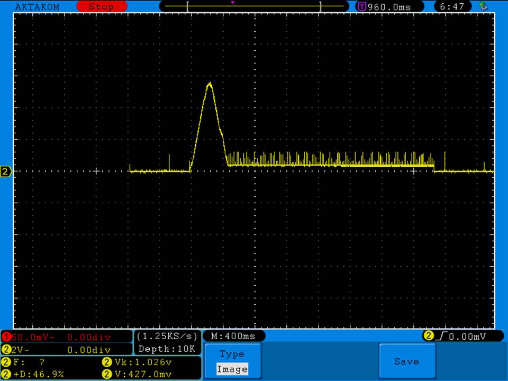The width and height of the screenshot is (508, 381).
Task: Click the waveform memory position bar
Action: point(254,7)
